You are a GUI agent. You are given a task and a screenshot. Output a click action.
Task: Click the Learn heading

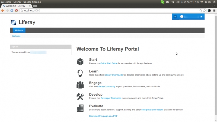[94, 71]
